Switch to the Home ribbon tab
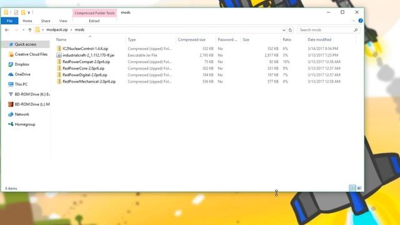Screen dimensions: 400x225 [27, 21]
